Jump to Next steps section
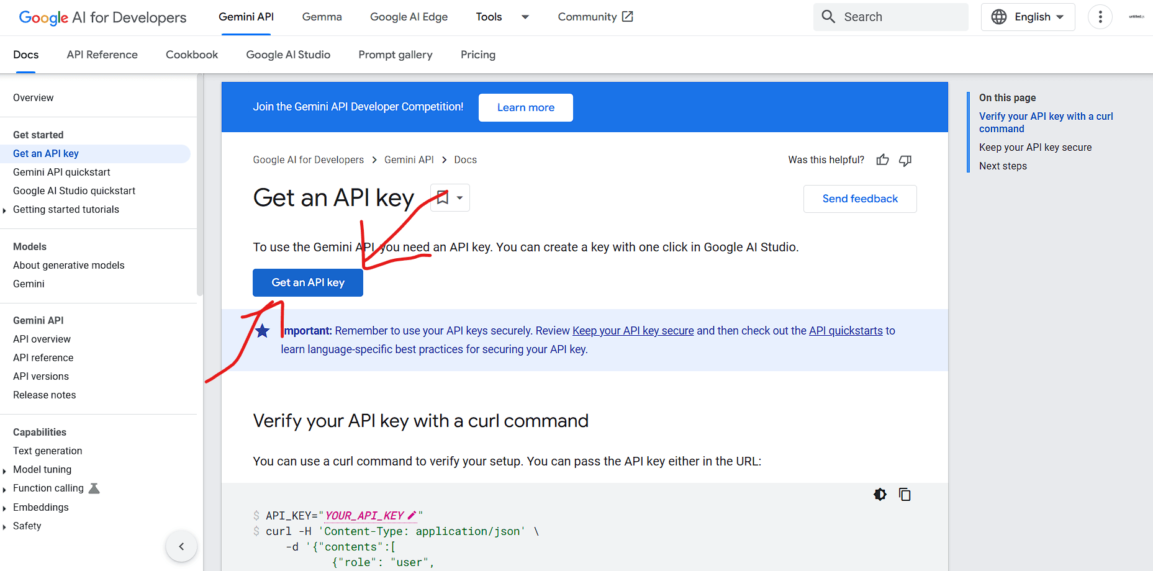The height and width of the screenshot is (571, 1153). pyautogui.click(x=1003, y=166)
